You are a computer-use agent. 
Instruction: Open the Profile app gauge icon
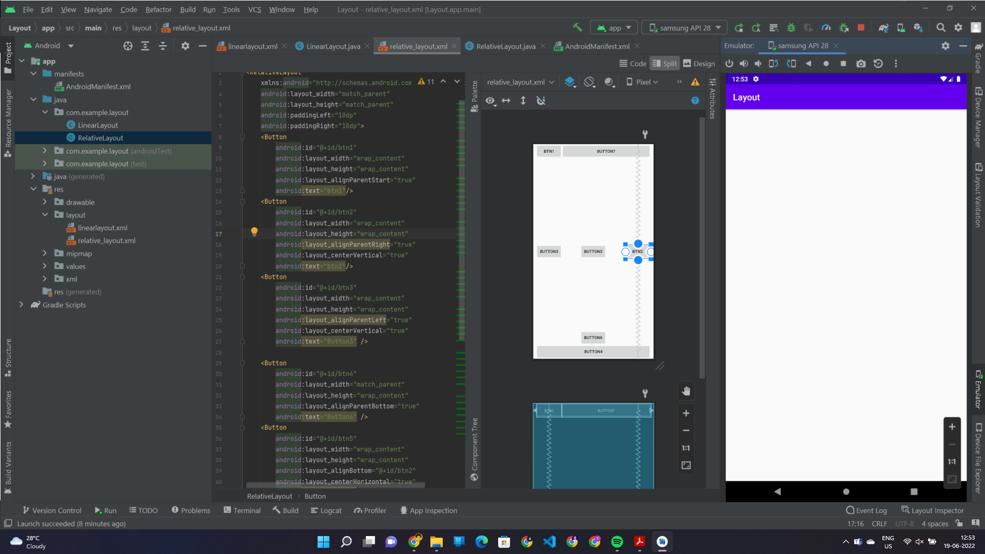click(x=826, y=28)
